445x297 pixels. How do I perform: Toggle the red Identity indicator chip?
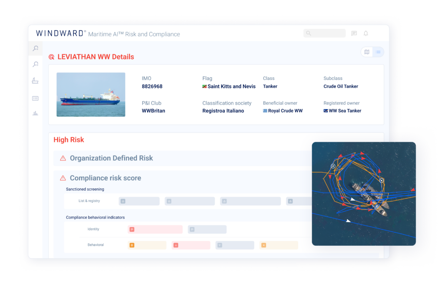click(155, 229)
